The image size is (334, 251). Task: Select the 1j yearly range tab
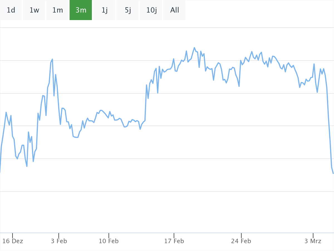click(x=104, y=10)
